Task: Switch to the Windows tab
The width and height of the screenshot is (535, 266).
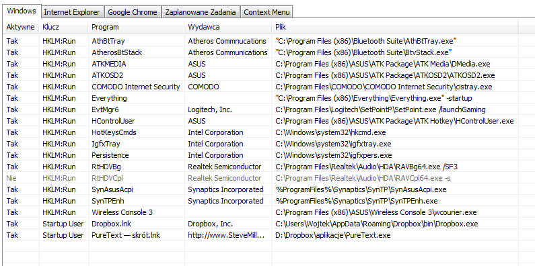Action: point(22,11)
